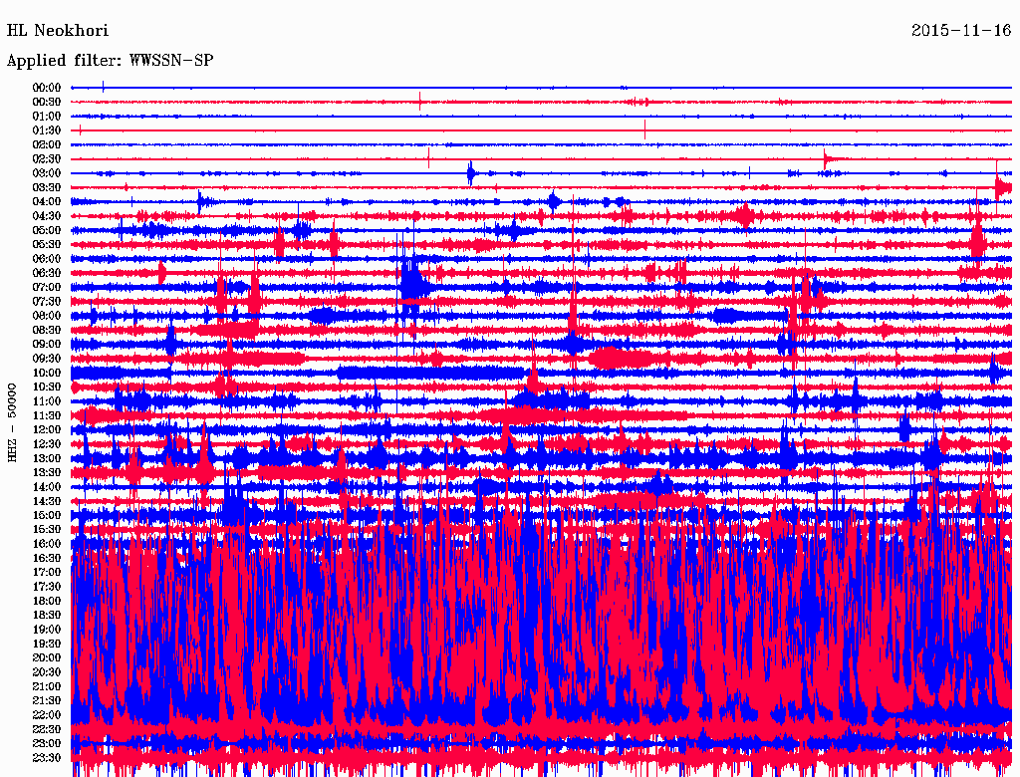Image resolution: width=1020 pixels, height=777 pixels.
Task: Select the 10:00 time label
Action: point(47,373)
